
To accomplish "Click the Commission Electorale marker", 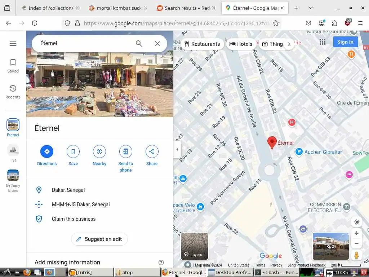I will click(x=346, y=207).
